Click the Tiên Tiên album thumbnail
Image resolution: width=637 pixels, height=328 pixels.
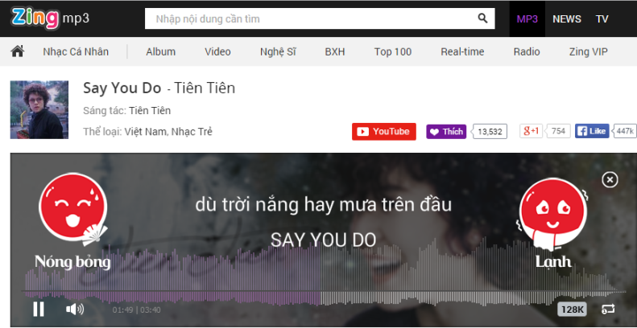[39, 110]
